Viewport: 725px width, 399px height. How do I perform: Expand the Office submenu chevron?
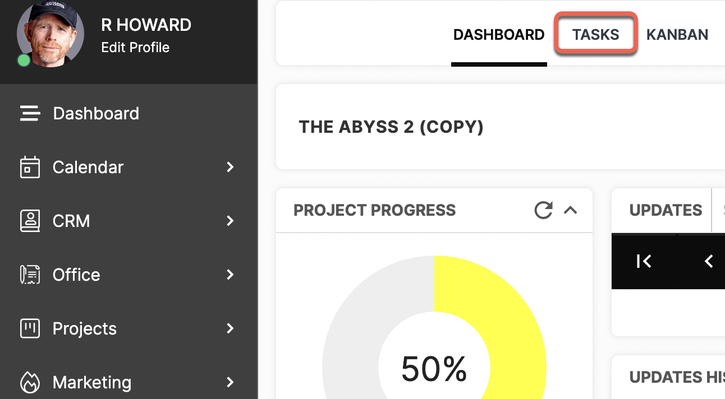pos(230,275)
